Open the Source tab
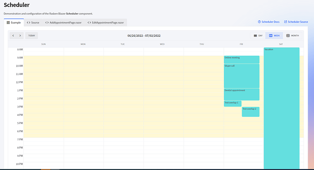Image resolution: width=314 pixels, height=170 pixels. pos(33,23)
